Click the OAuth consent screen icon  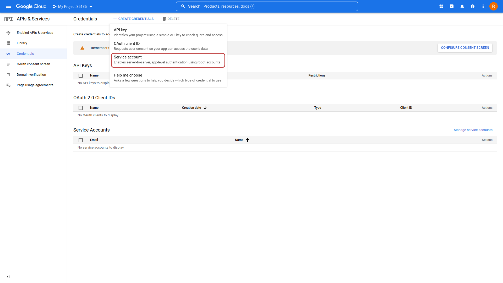8,64
